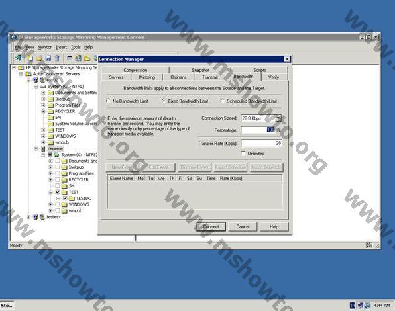The width and height of the screenshot is (395, 311).
Task: Switch to the Verify tab
Action: coord(274,77)
